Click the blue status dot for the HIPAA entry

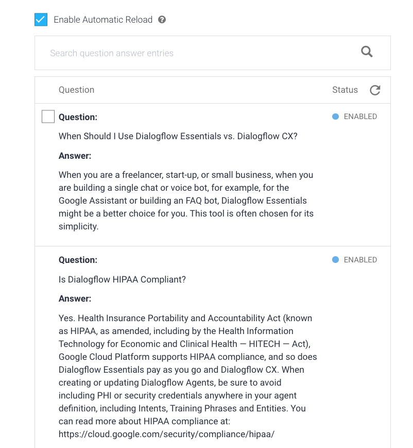click(335, 260)
